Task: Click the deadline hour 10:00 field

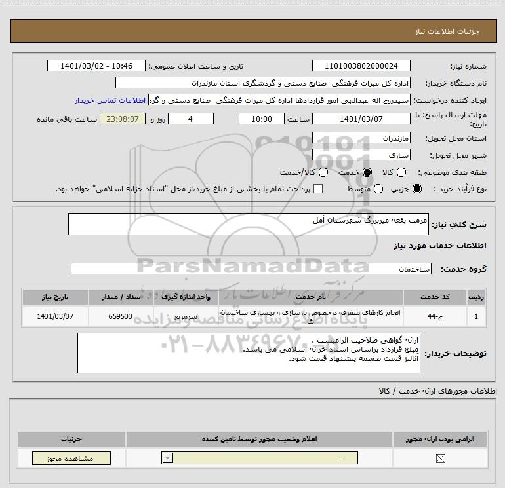Action: pyautogui.click(x=262, y=119)
